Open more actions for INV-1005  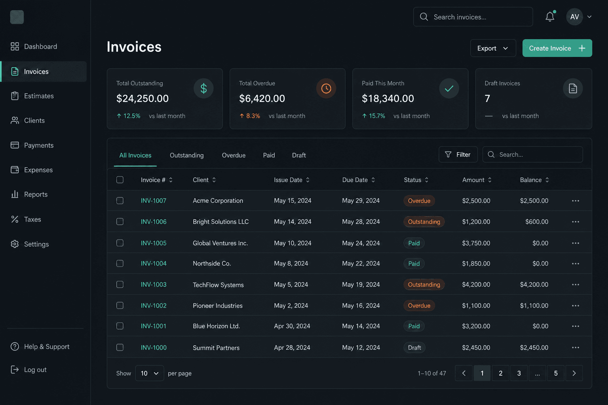576,243
